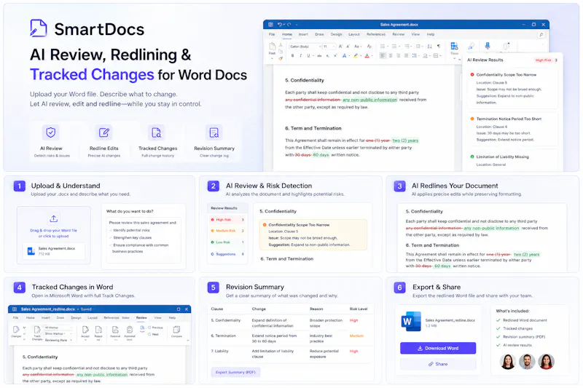Click the AI Review shield icon
The width and height of the screenshot is (583, 388).
[x=51, y=132]
